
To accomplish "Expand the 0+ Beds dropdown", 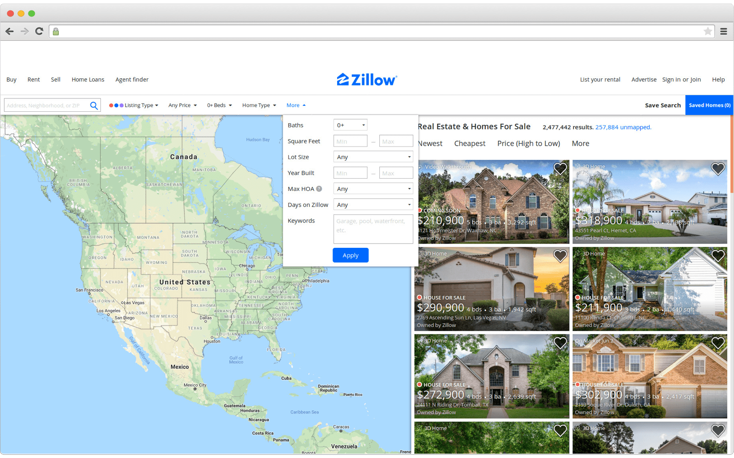I will (219, 105).
